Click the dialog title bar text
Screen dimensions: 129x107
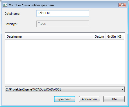(x=31, y=5)
